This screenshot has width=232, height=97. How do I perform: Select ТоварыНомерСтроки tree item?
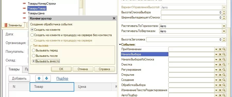pyautogui.click(x=42, y=3)
